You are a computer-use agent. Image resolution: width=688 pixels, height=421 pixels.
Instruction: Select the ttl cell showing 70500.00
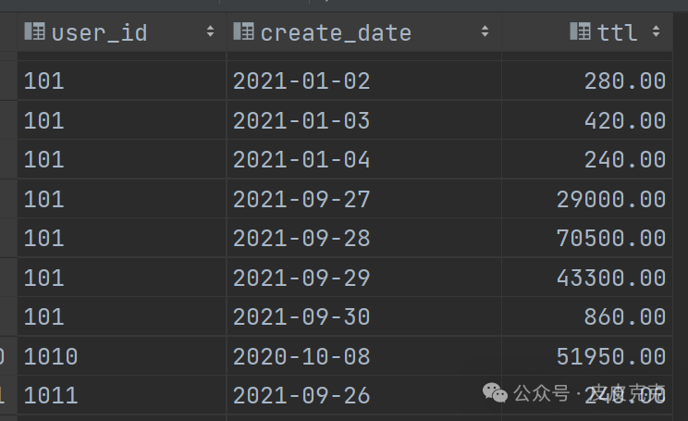click(x=610, y=239)
